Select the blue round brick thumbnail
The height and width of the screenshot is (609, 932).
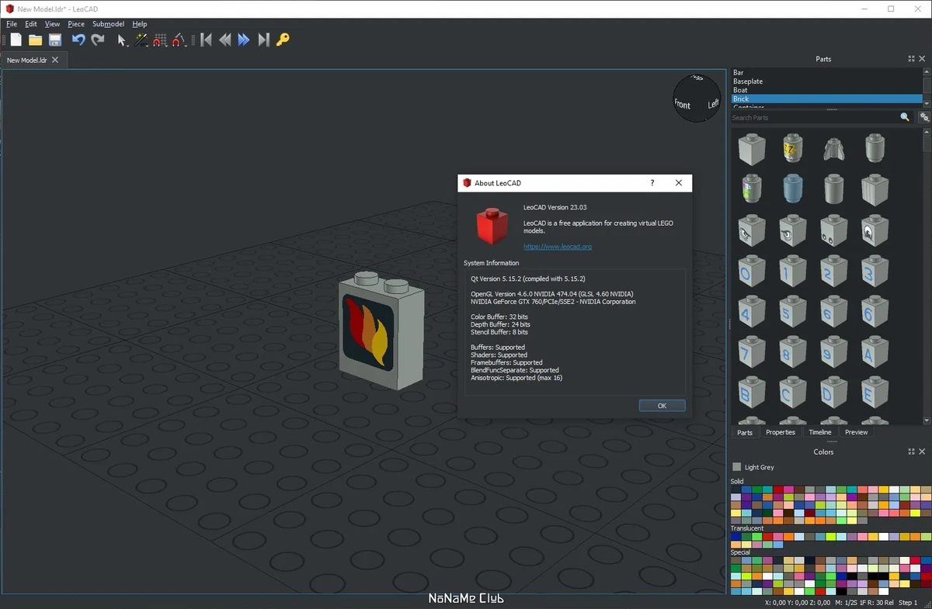(792, 189)
